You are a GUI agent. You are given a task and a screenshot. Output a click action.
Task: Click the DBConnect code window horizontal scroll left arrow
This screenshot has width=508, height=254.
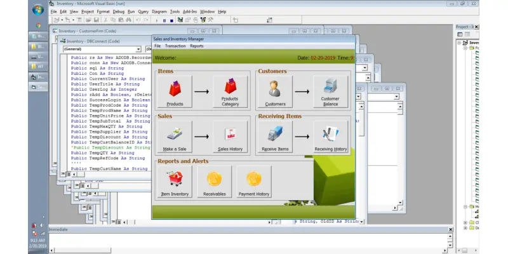tap(74, 174)
